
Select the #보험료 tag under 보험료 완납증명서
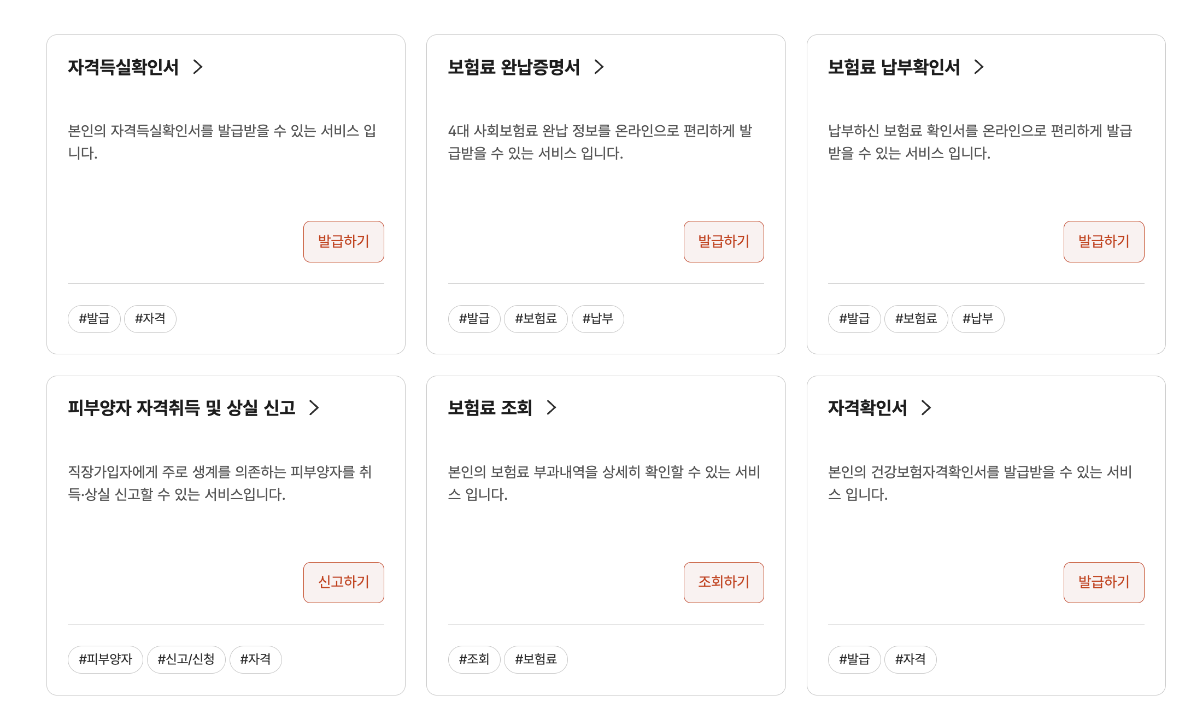click(x=536, y=319)
